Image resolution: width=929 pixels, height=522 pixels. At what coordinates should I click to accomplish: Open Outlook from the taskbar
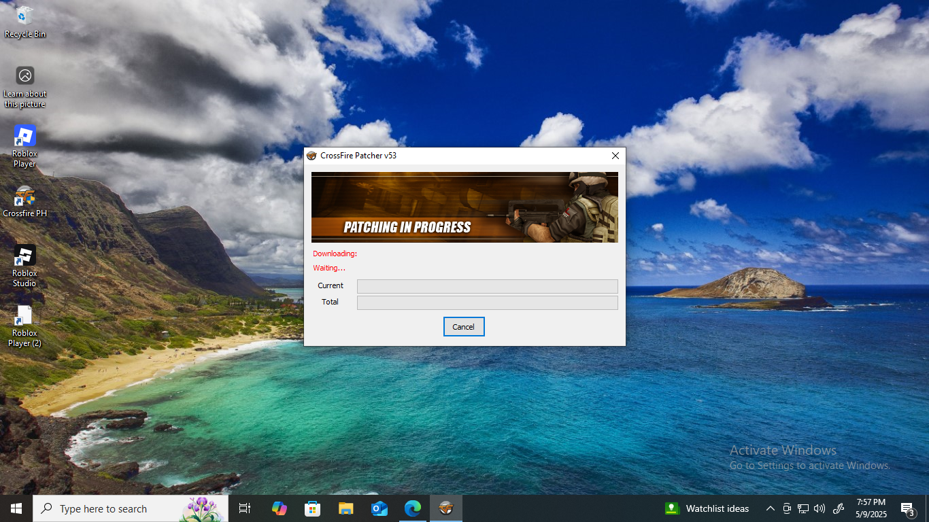(379, 508)
